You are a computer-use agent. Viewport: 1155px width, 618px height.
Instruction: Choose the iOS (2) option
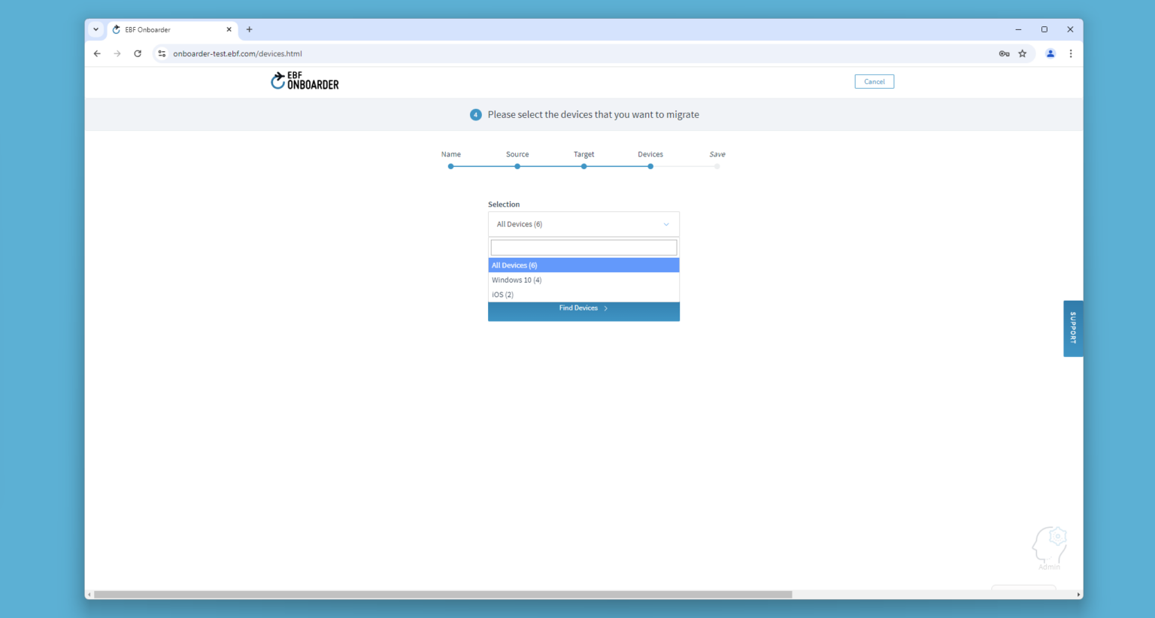(584, 295)
